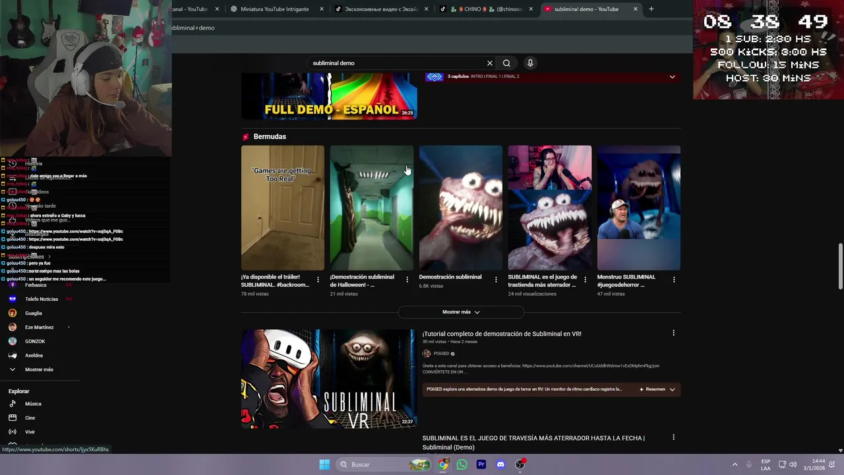Play the 'FULL DEMO - ESPAÑOL' video thumbnail

pyautogui.click(x=329, y=96)
